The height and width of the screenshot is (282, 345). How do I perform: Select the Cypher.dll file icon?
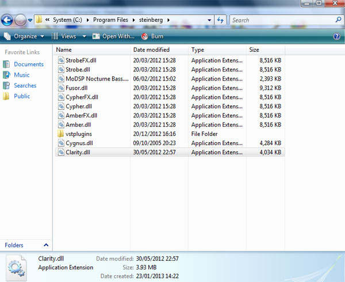tap(61, 106)
